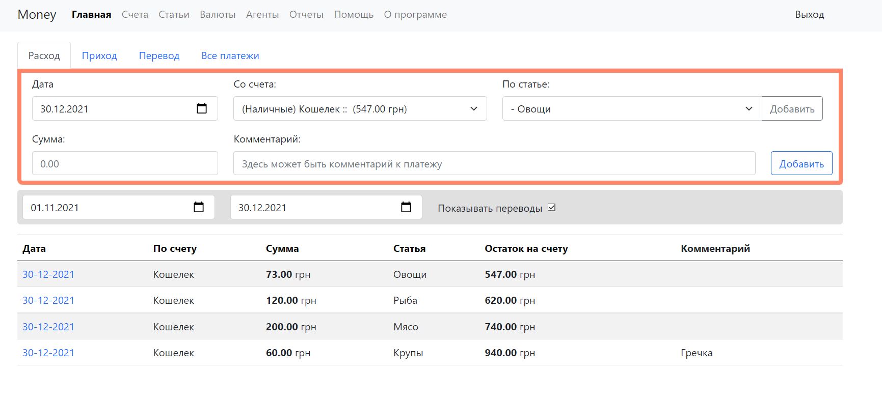Screen dimensions: 882x400
Task: Click the Выход logout link
Action: coord(809,15)
